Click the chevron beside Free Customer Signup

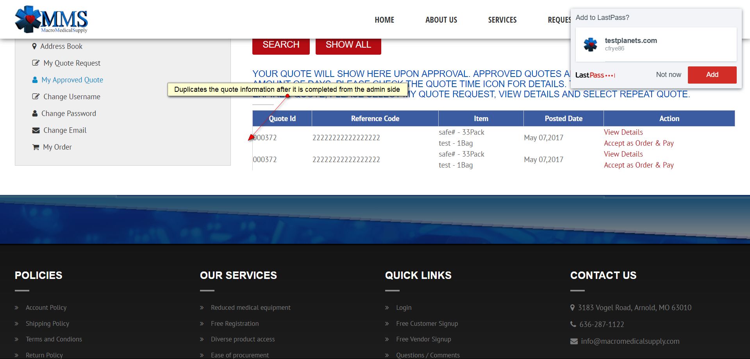coord(387,324)
